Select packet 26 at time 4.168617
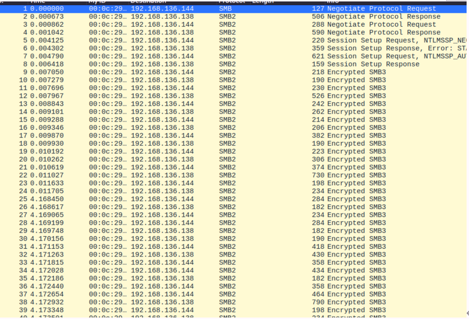469x319 pixels. [x=234, y=207]
